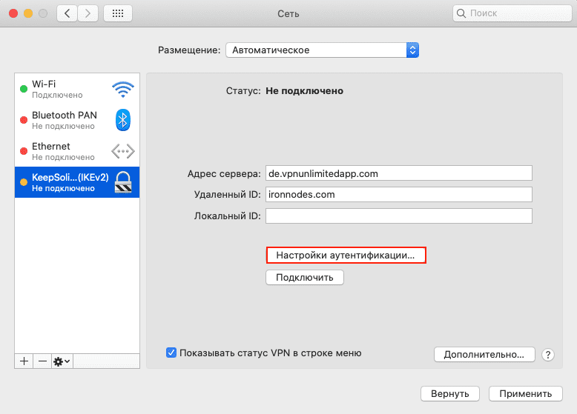Open the Размещение location dropdown

pos(322,50)
